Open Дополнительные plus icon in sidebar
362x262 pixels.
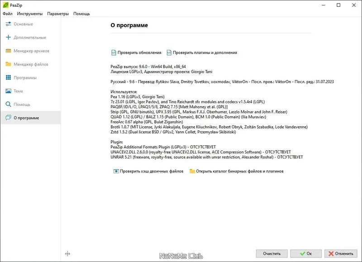[8, 37]
